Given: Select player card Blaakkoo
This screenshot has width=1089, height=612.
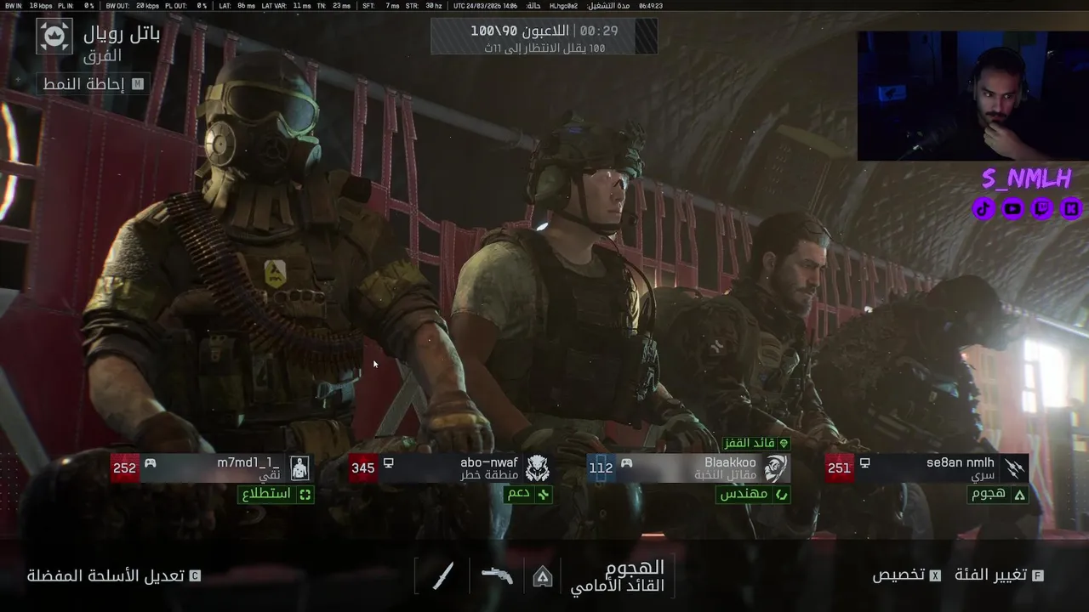Looking at the screenshot, I should (688, 468).
